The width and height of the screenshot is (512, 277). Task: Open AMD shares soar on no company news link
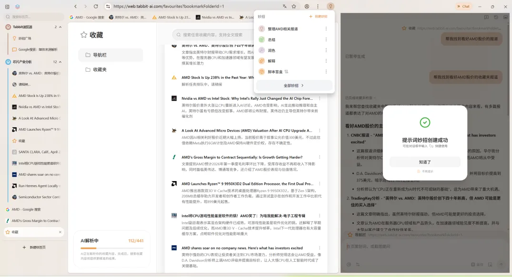click(242, 248)
